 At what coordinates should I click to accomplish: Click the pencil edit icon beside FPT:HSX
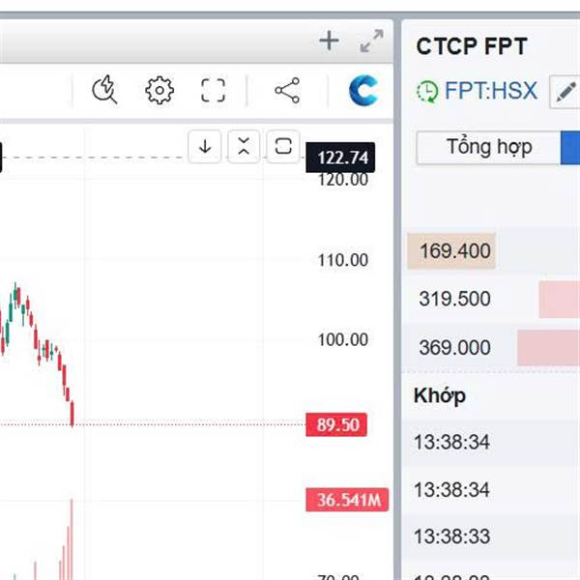[x=565, y=93]
